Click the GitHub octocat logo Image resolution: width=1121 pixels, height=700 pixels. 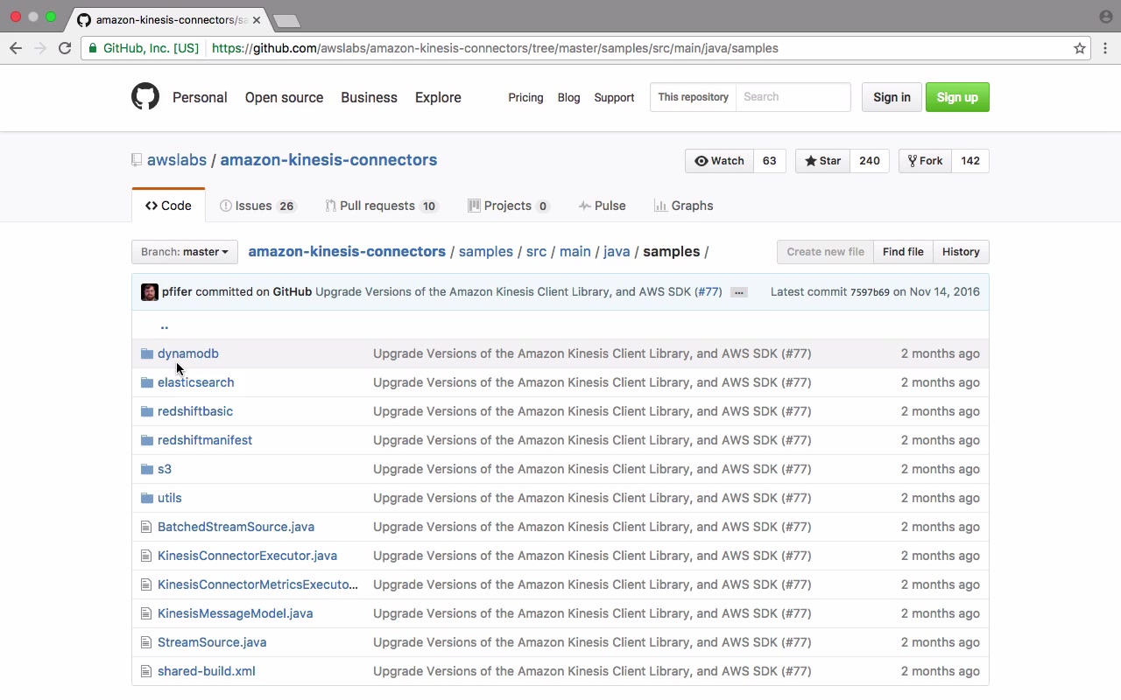coord(145,96)
